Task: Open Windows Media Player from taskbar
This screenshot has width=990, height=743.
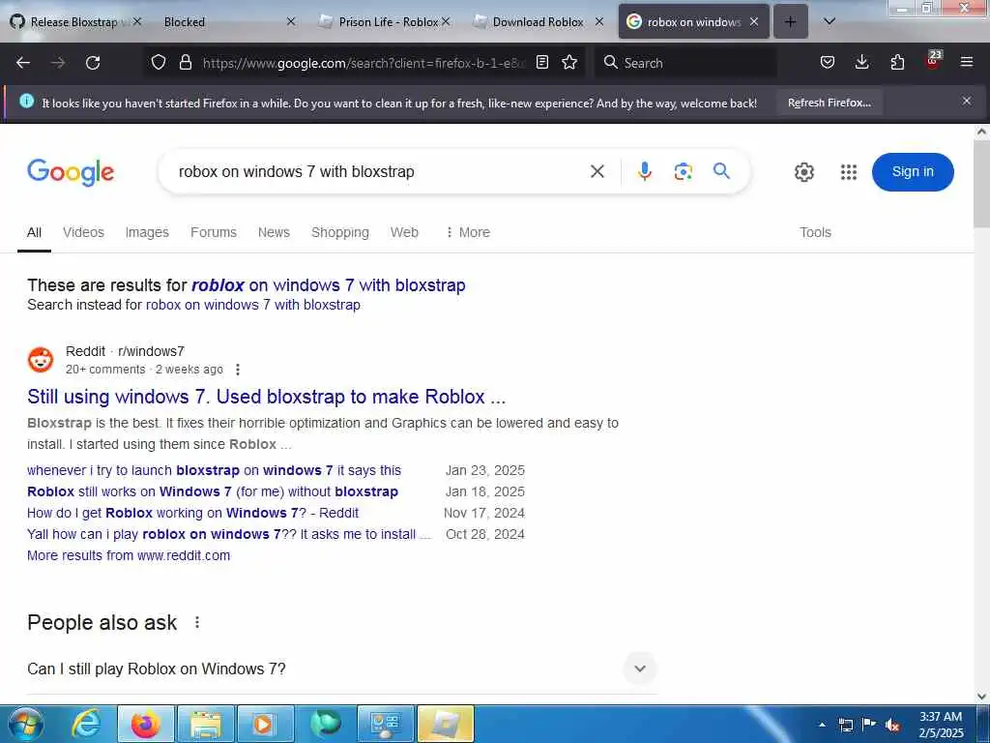Action: 265,724
